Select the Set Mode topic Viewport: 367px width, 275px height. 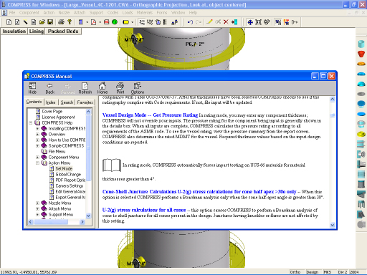[64, 169]
